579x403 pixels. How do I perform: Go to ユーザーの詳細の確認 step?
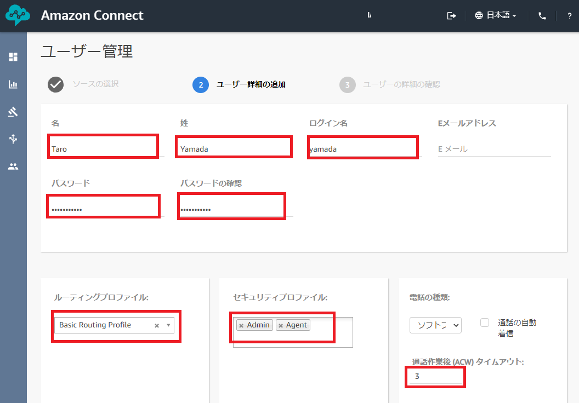pos(401,84)
